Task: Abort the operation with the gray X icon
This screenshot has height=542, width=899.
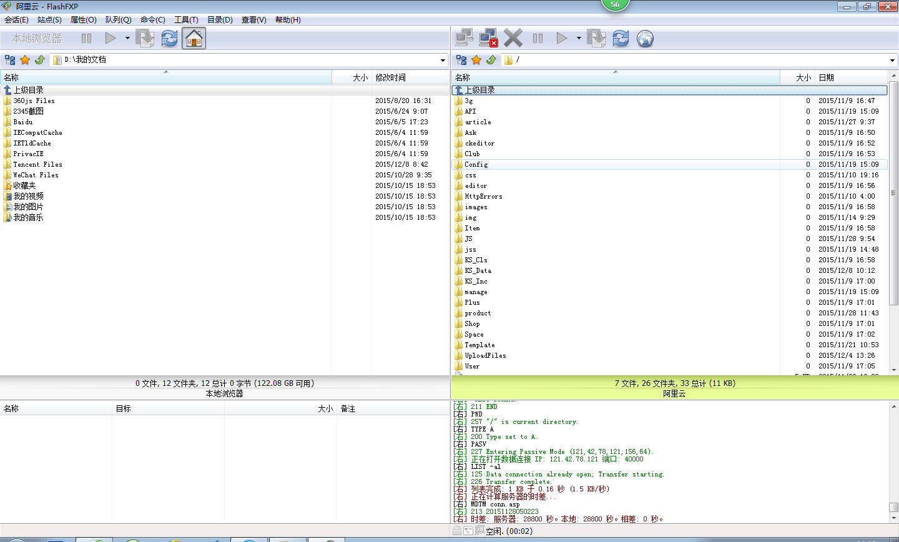Action: [513, 39]
